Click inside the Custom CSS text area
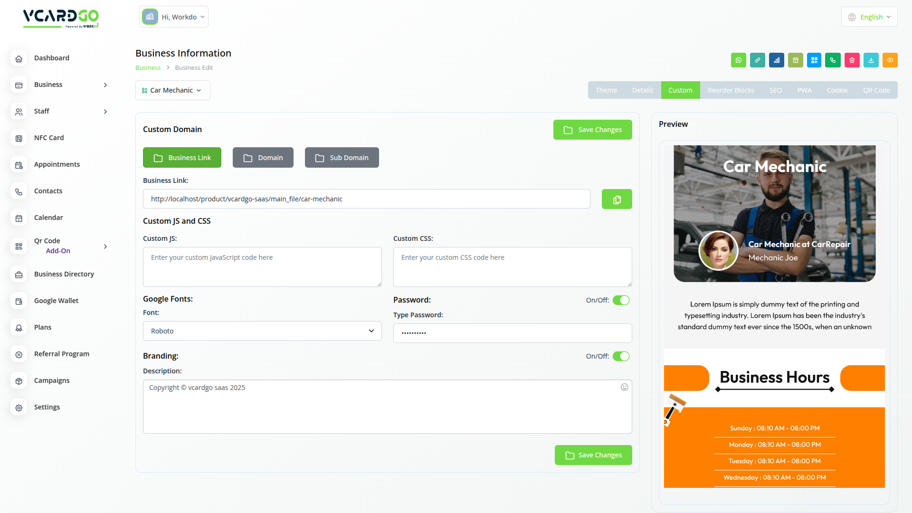 point(512,267)
